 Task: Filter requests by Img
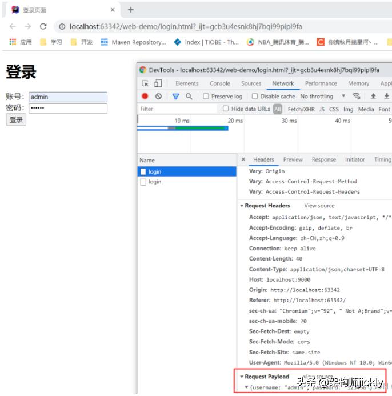(349, 109)
